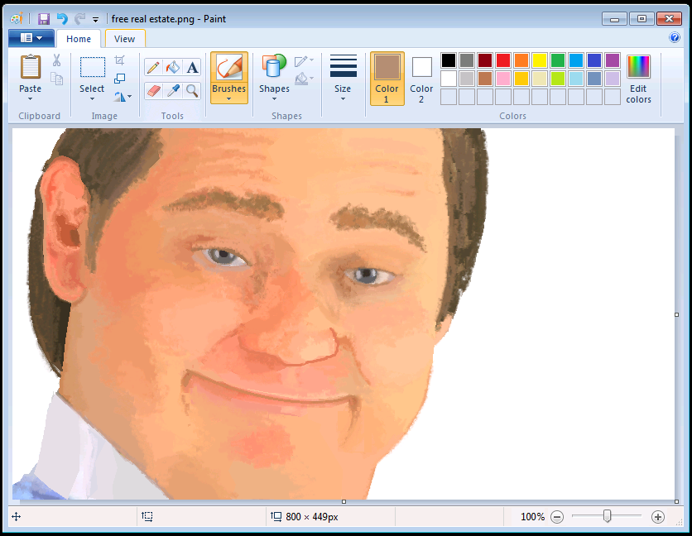This screenshot has height=536, width=692.
Task: Pick the Color picker eyedropper tool
Action: pyautogui.click(x=172, y=91)
